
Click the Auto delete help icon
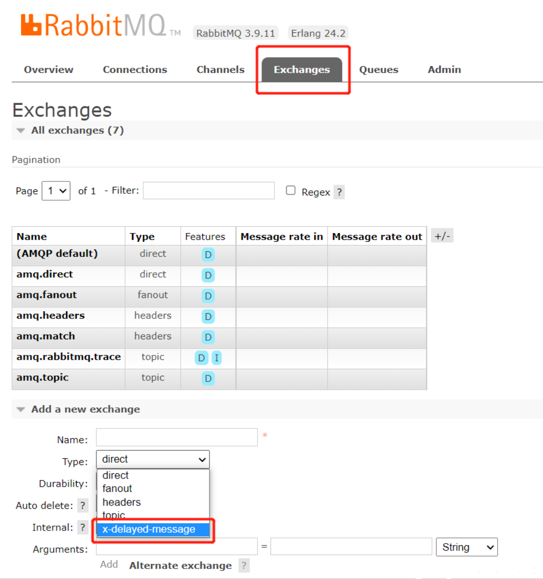(x=82, y=506)
